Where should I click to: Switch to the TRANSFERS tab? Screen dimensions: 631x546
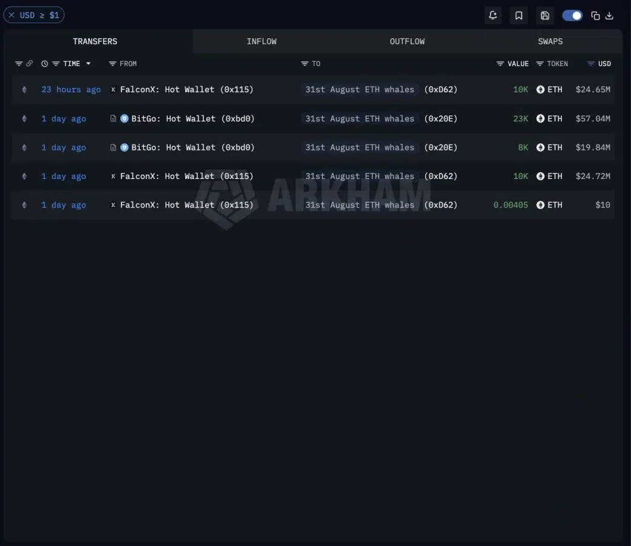tap(95, 41)
